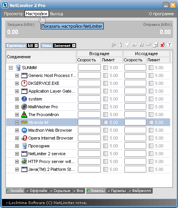Click the Проводник computer icon
This screenshot has width=178, height=208.
[x=24, y=146]
